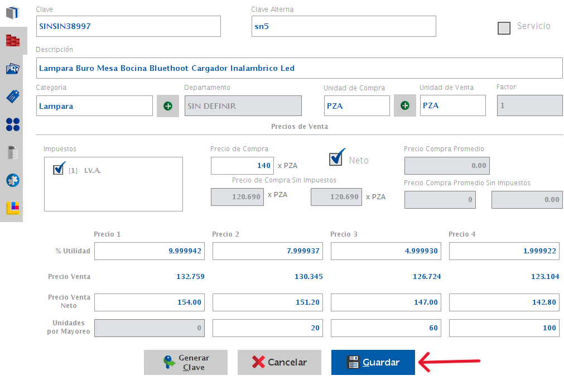Image resolution: width=564 pixels, height=380 pixels.
Task: Open the yellow color squares sidebar icon
Action: click(13, 208)
